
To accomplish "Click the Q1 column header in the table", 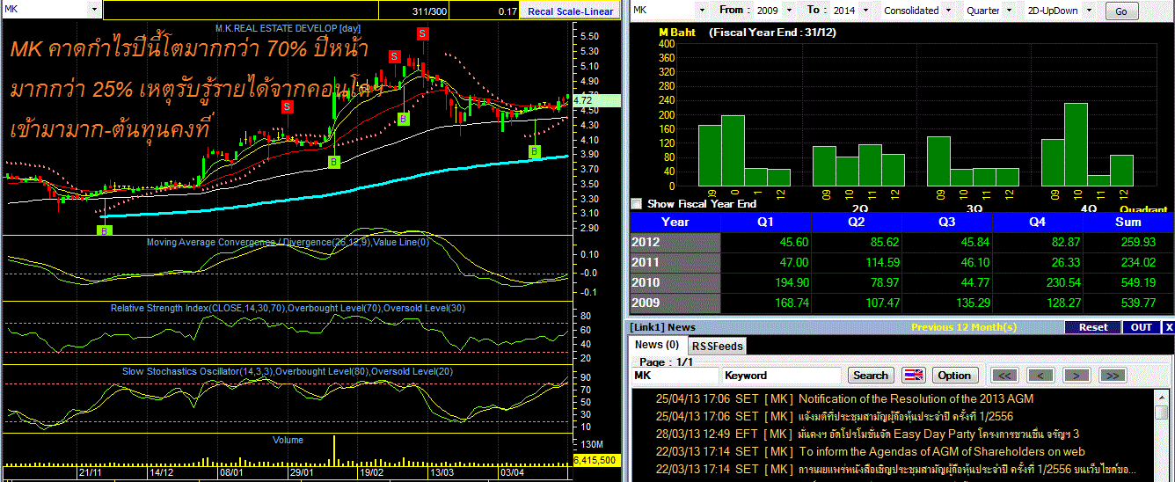I will (x=765, y=223).
